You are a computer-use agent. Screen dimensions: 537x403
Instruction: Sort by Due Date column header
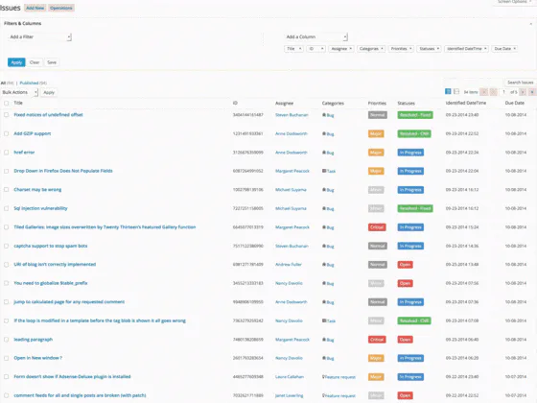[x=514, y=103]
